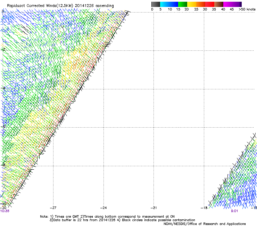Image resolution: width=257 pixels, height=226 pixels.
Task: Click the '-18' longitude axis label
Action: pos(204,208)
